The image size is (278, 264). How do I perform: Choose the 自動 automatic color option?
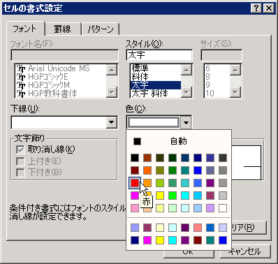click(179, 141)
